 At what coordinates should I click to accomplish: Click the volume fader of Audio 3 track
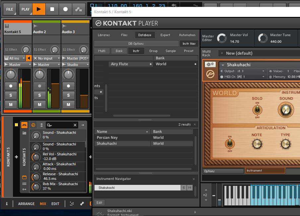point(84,95)
